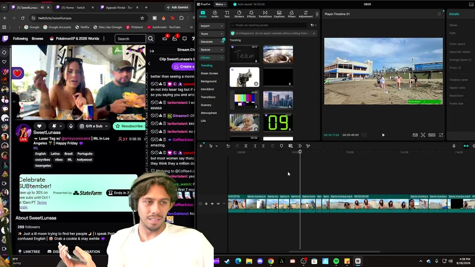
Task: Expand the Spaces dropdown in CapCut
Action: (212, 50)
